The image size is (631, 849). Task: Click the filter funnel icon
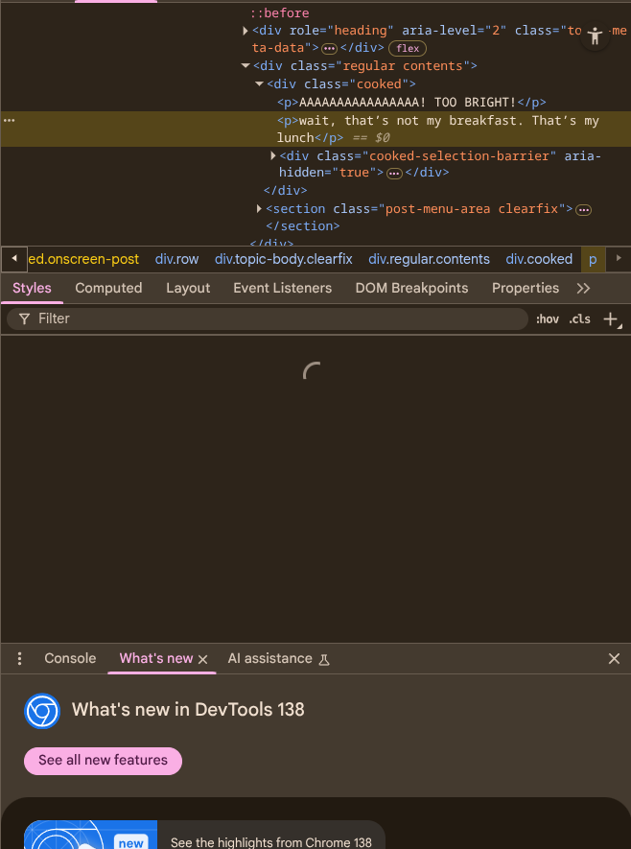[24, 318]
